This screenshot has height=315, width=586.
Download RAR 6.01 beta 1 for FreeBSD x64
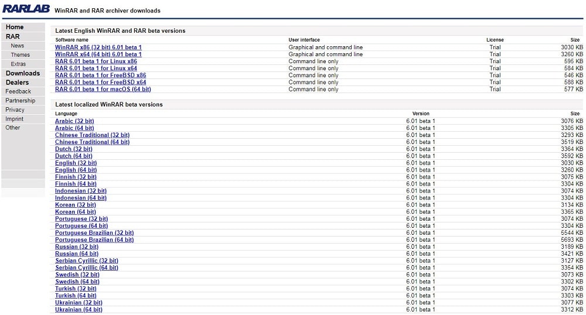point(101,82)
